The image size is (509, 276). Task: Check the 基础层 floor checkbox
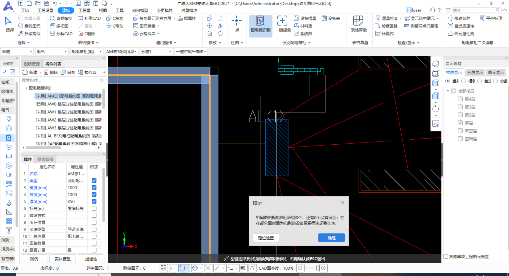460,139
